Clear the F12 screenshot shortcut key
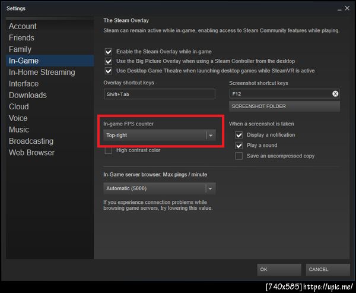356x293 pixels. tap(335, 94)
